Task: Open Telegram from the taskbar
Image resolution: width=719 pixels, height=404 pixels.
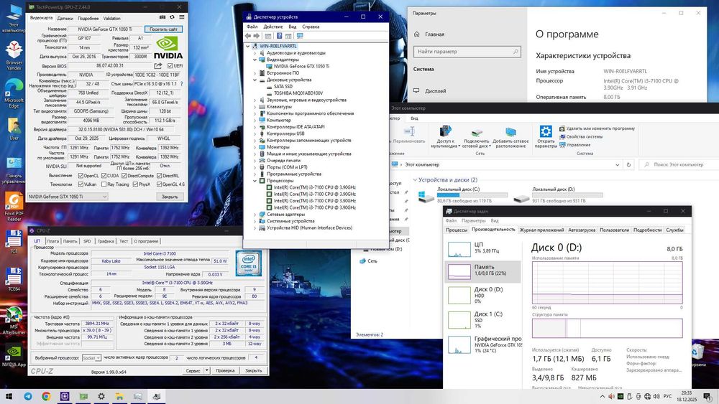Action: coord(28,396)
